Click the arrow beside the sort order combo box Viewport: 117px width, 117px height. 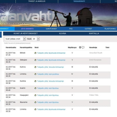tap(24, 39)
